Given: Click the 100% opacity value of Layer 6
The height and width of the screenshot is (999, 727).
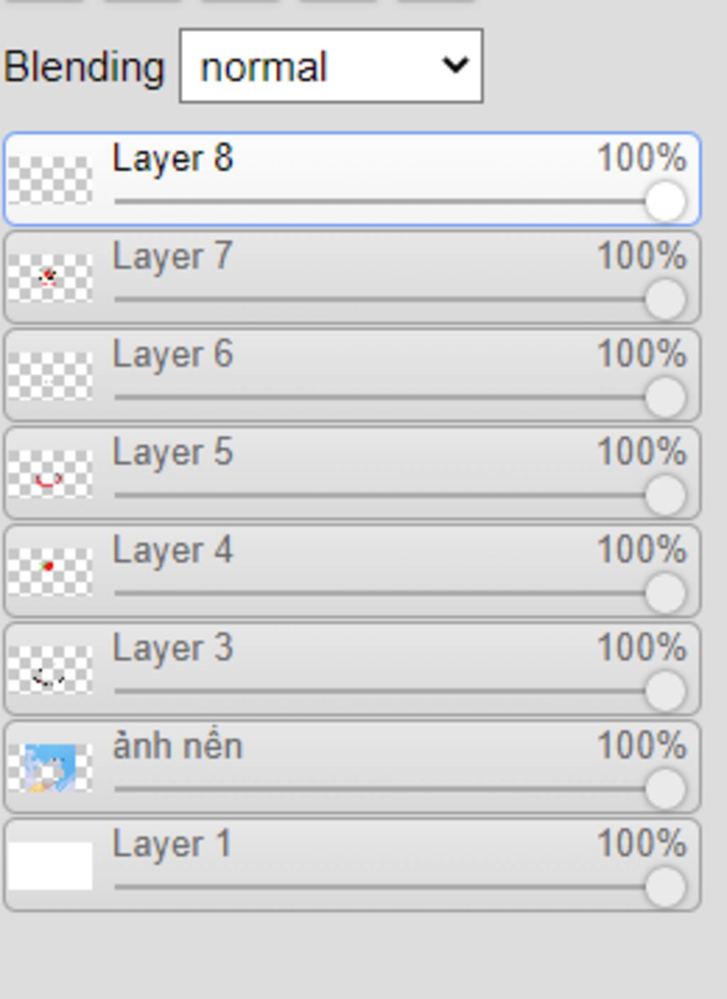Looking at the screenshot, I should [x=642, y=354].
